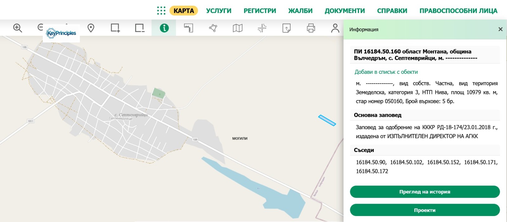Click the Основна заповед heading
This screenshot has width=507, height=222.
[x=378, y=115]
